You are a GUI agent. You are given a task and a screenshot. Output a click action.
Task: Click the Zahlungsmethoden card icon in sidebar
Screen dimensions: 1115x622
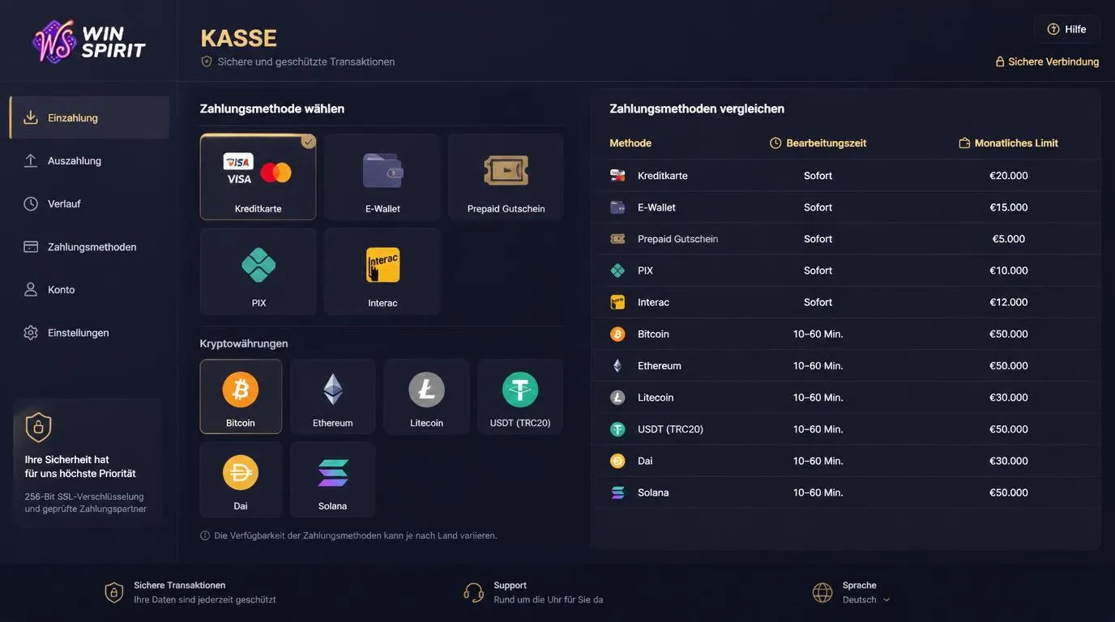31,246
